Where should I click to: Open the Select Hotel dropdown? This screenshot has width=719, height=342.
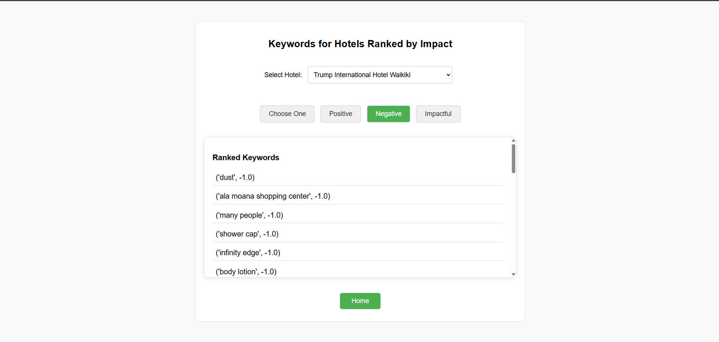click(x=379, y=75)
